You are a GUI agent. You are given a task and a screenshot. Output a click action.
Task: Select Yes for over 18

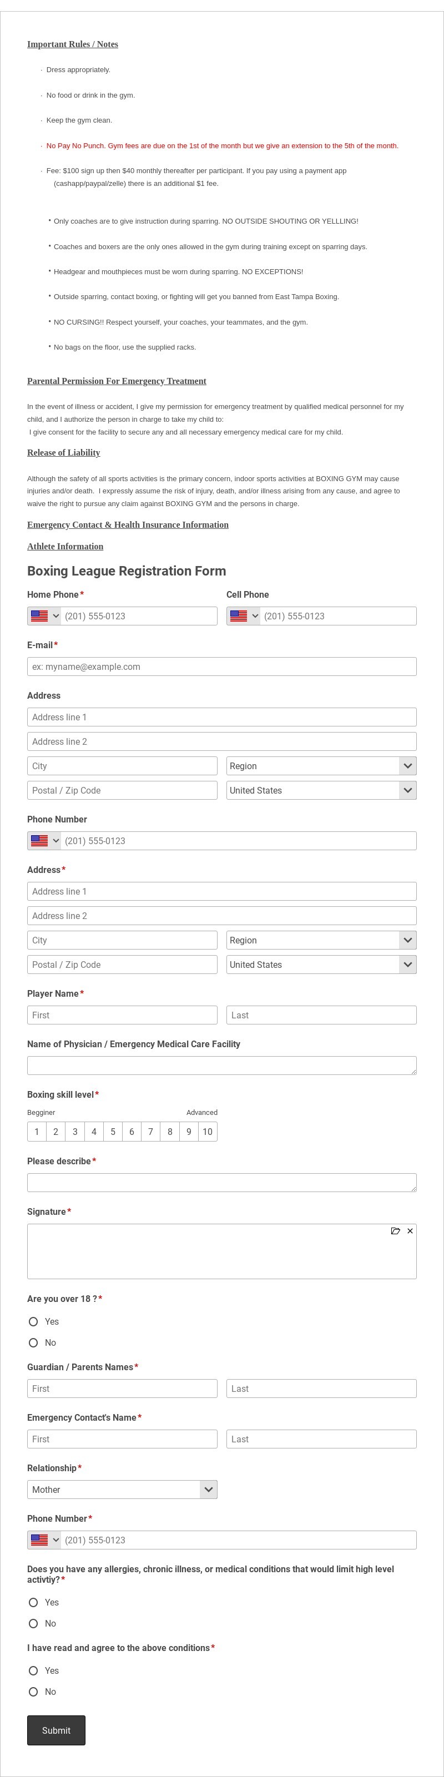(33, 1321)
